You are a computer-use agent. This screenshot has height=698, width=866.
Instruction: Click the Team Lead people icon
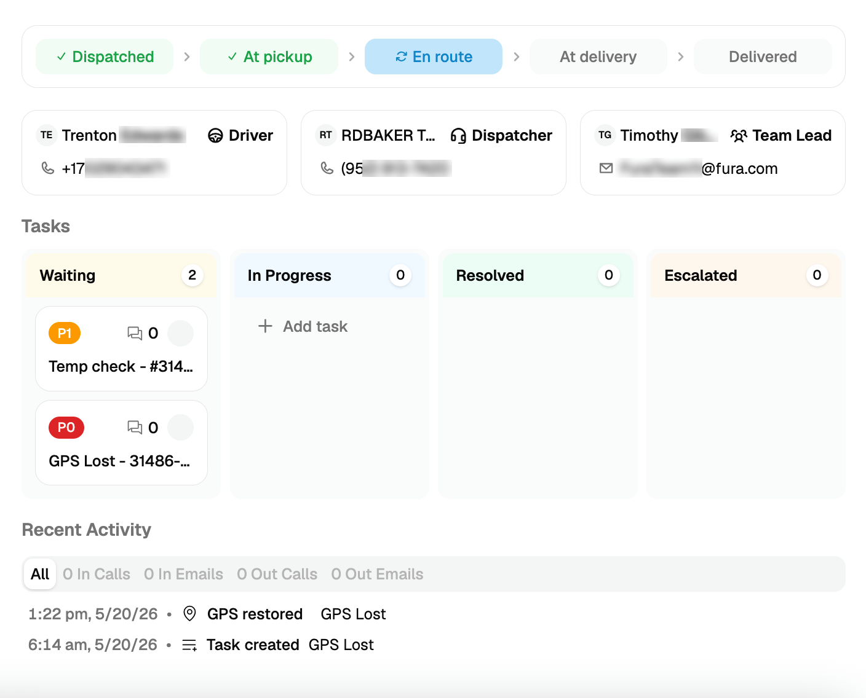[739, 135]
